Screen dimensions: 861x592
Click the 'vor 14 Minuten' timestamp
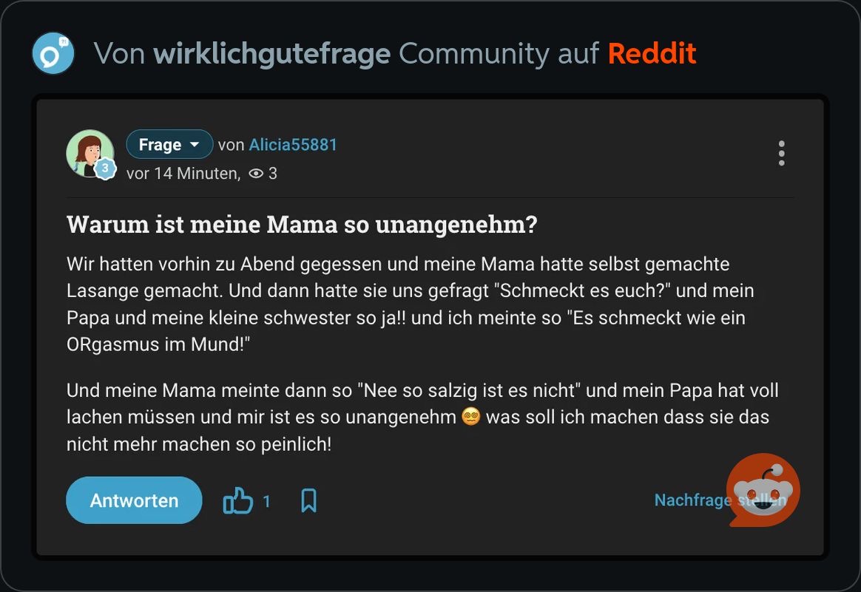182,174
